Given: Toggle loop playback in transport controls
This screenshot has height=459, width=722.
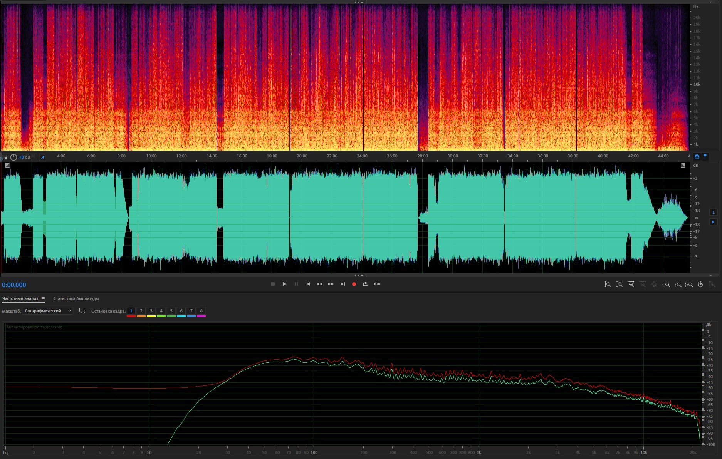Looking at the screenshot, I should [x=365, y=284].
